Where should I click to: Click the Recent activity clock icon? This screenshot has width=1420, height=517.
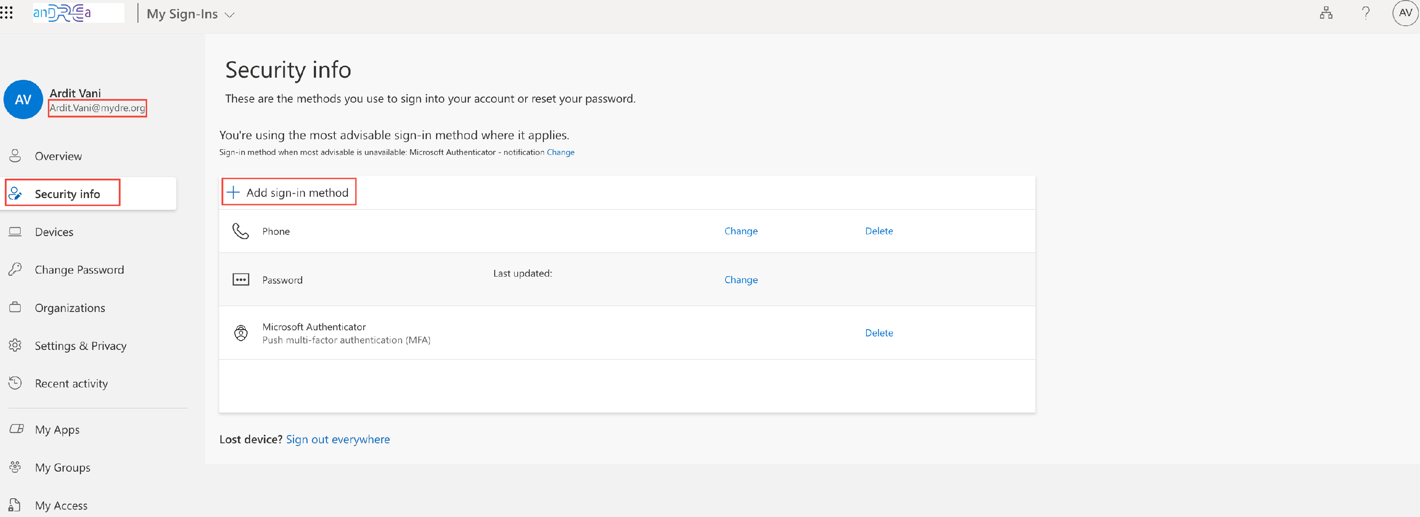tap(15, 383)
